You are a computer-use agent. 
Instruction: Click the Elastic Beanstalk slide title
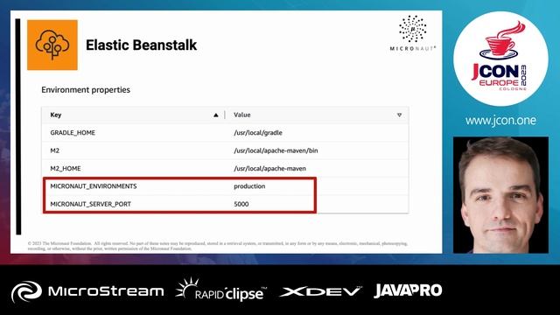click(x=142, y=45)
